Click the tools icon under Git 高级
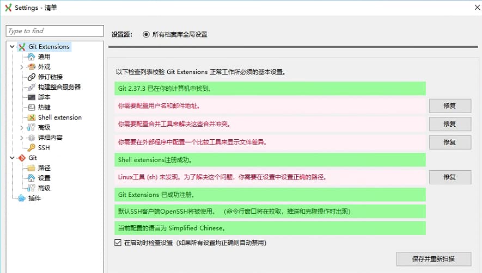This screenshot has width=482, height=273. coord(32,188)
